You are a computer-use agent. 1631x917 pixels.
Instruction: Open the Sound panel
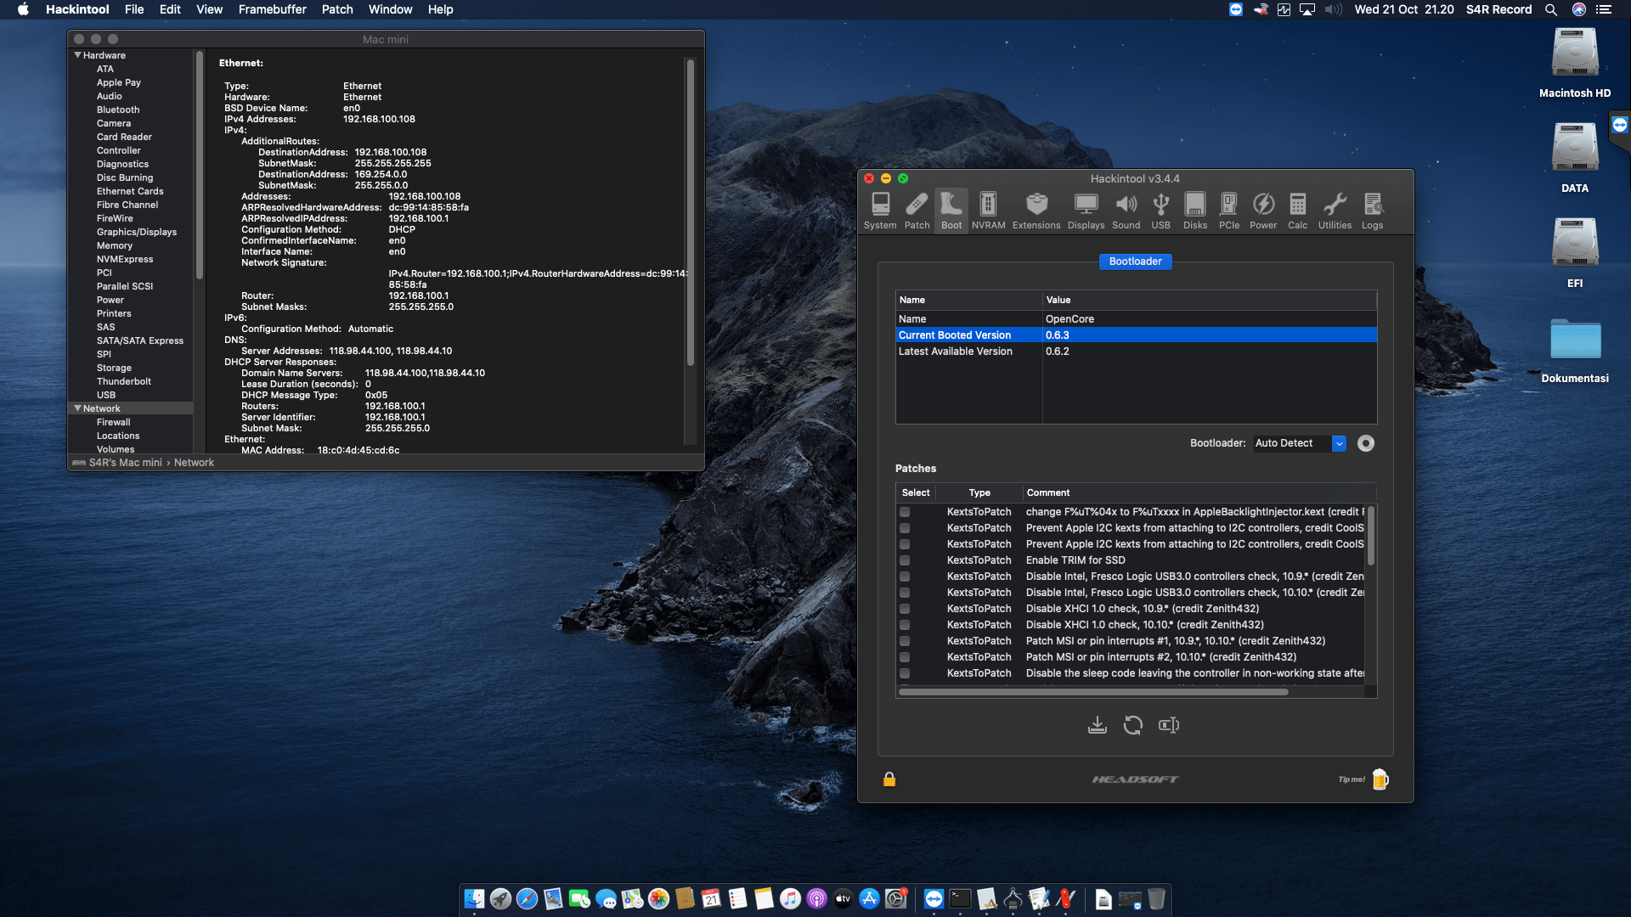[1126, 210]
